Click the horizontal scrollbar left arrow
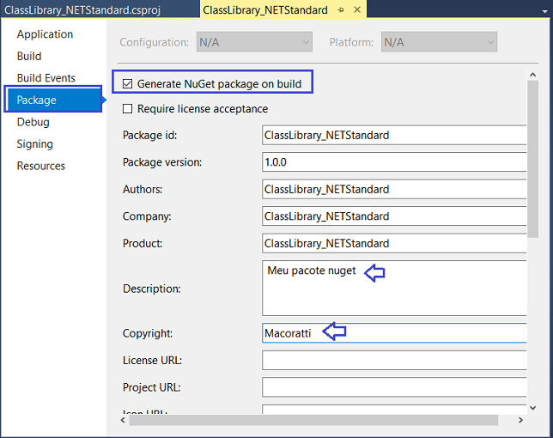The image size is (553, 438). click(x=123, y=420)
